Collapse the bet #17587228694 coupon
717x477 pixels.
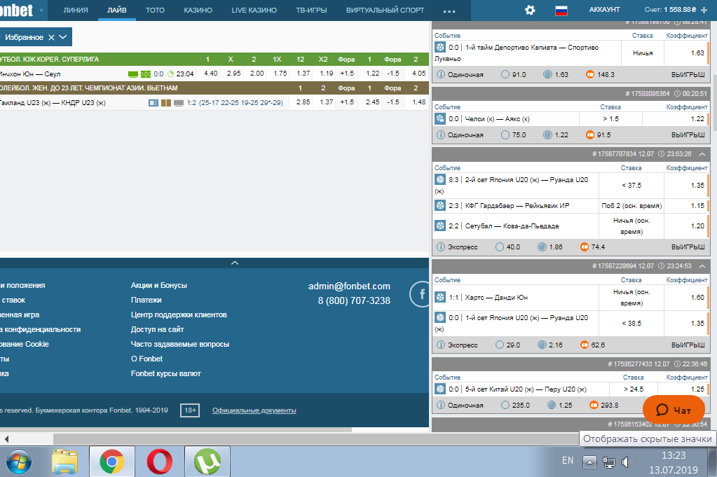702,266
